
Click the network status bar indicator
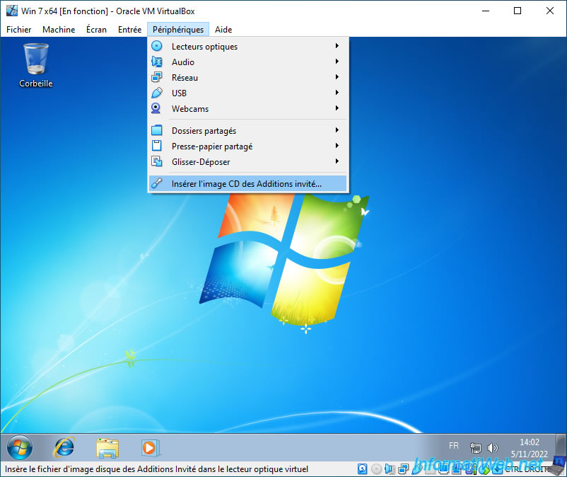pyautogui.click(x=403, y=469)
